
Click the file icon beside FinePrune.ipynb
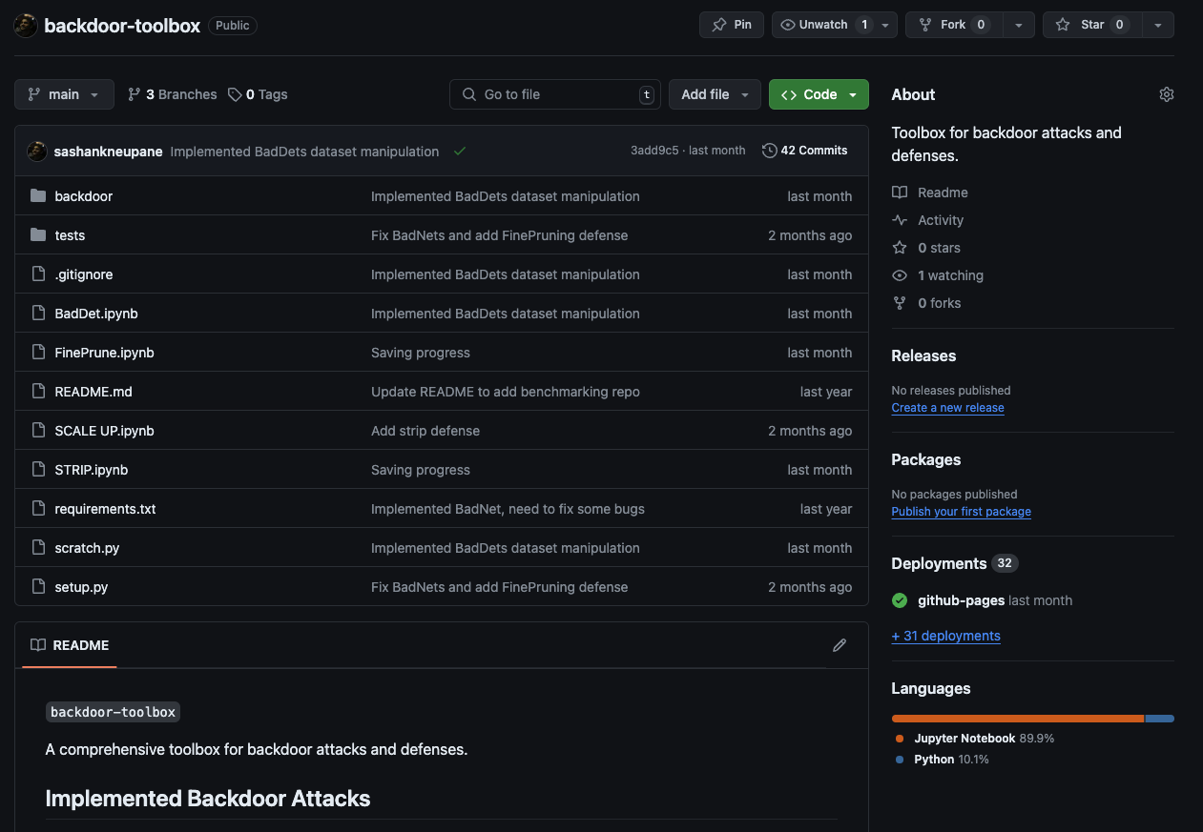pyautogui.click(x=38, y=352)
